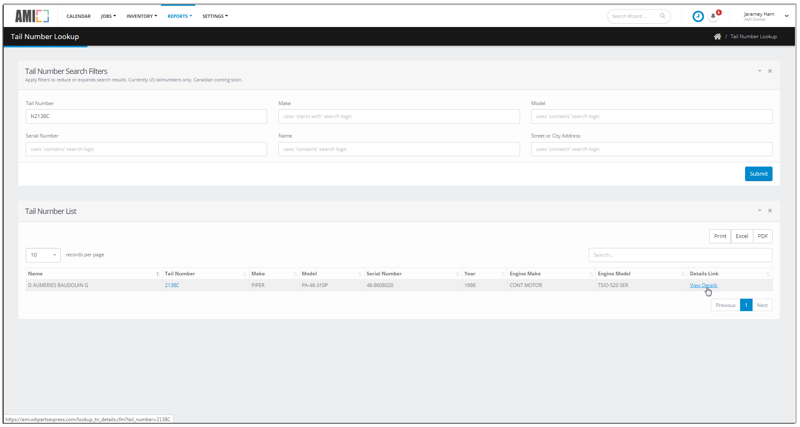The width and height of the screenshot is (800, 427).
Task: Open the records per page dropdown
Action: (43, 255)
